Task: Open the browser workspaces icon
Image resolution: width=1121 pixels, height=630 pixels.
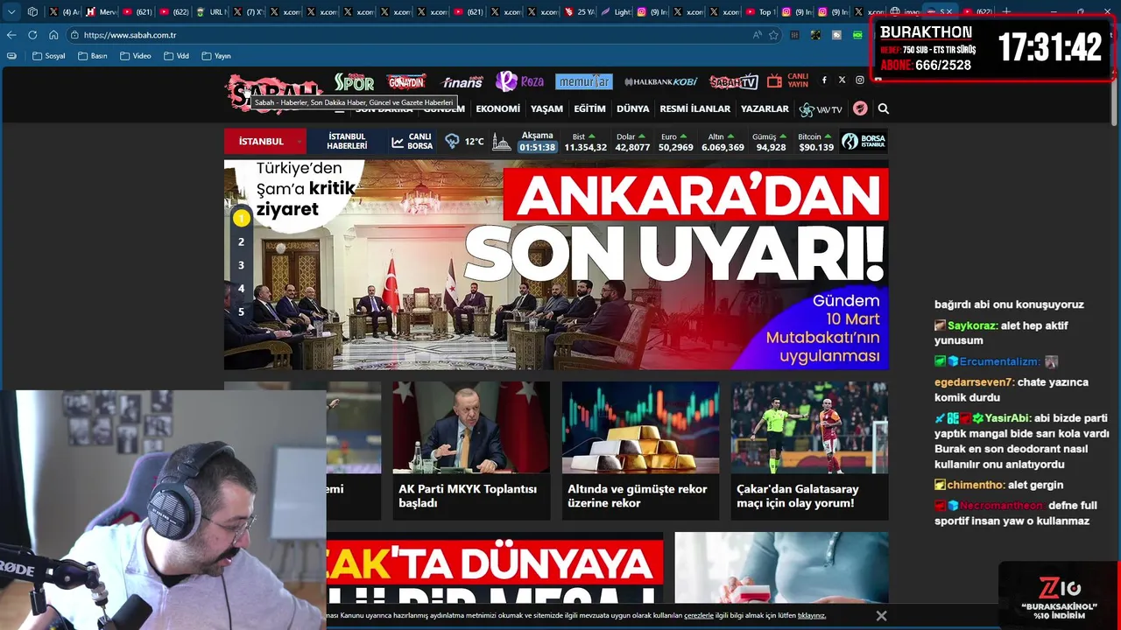Action: point(32,11)
